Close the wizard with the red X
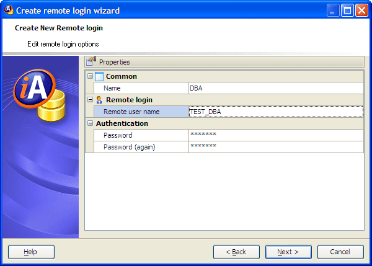 (361, 10)
